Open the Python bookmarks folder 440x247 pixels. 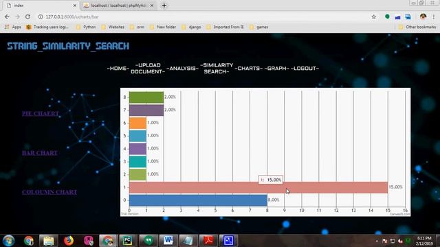click(86, 27)
